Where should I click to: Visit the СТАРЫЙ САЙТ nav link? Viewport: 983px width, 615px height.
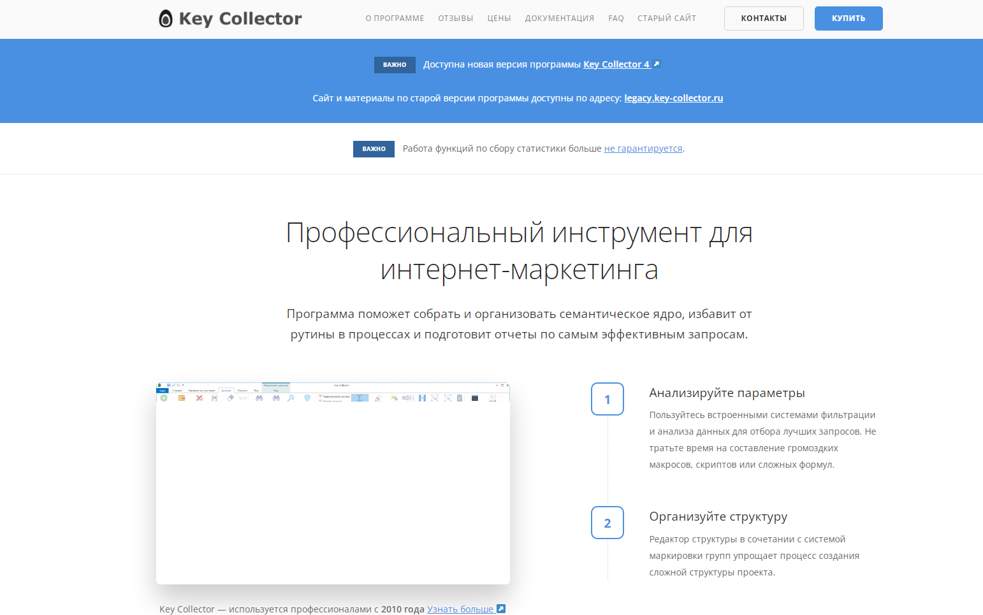pyautogui.click(x=667, y=18)
